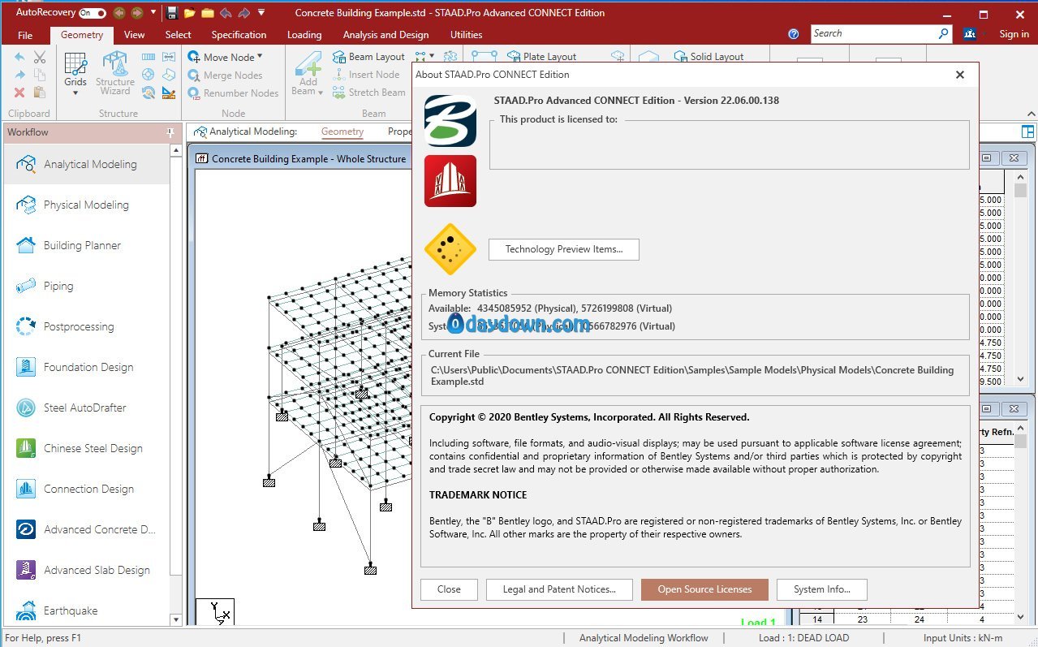Click the Insert Node tool
This screenshot has width=1038, height=647.
pos(366,75)
